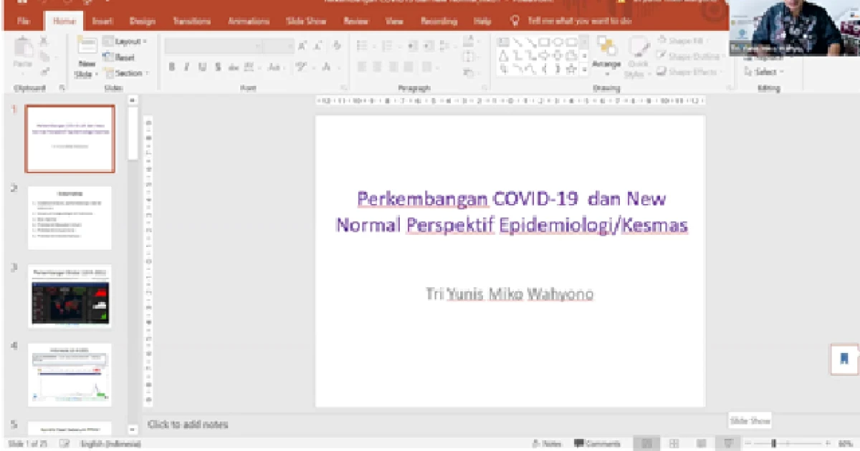This screenshot has height=451, width=860.
Task: Switch to the Insert tab
Action: tap(102, 21)
